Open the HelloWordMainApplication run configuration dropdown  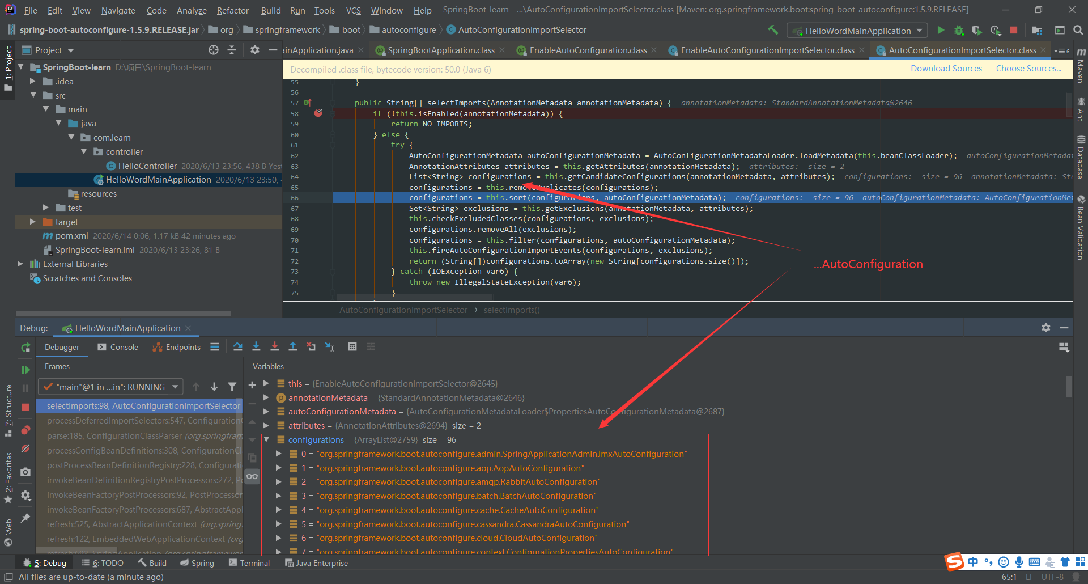[x=858, y=31]
